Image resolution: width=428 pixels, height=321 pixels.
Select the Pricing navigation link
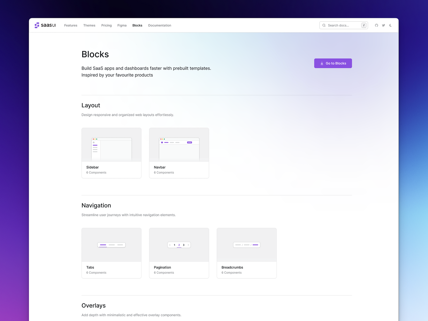pyautogui.click(x=106, y=25)
